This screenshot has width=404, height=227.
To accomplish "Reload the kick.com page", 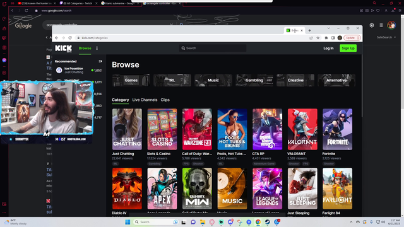I will pyautogui.click(x=70, y=38).
